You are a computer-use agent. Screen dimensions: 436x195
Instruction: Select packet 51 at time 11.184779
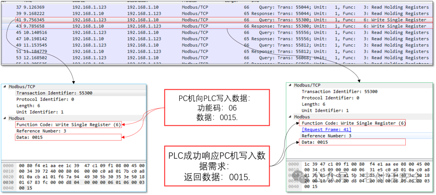pos(218,51)
